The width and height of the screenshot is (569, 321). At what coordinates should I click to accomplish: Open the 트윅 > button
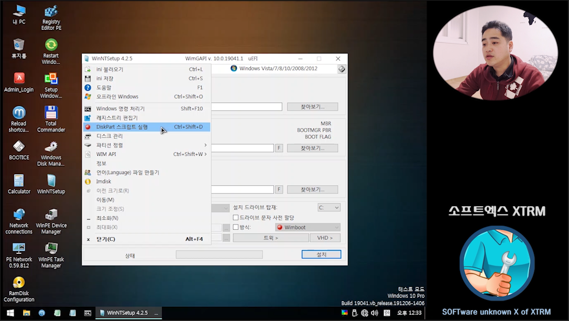click(x=271, y=238)
